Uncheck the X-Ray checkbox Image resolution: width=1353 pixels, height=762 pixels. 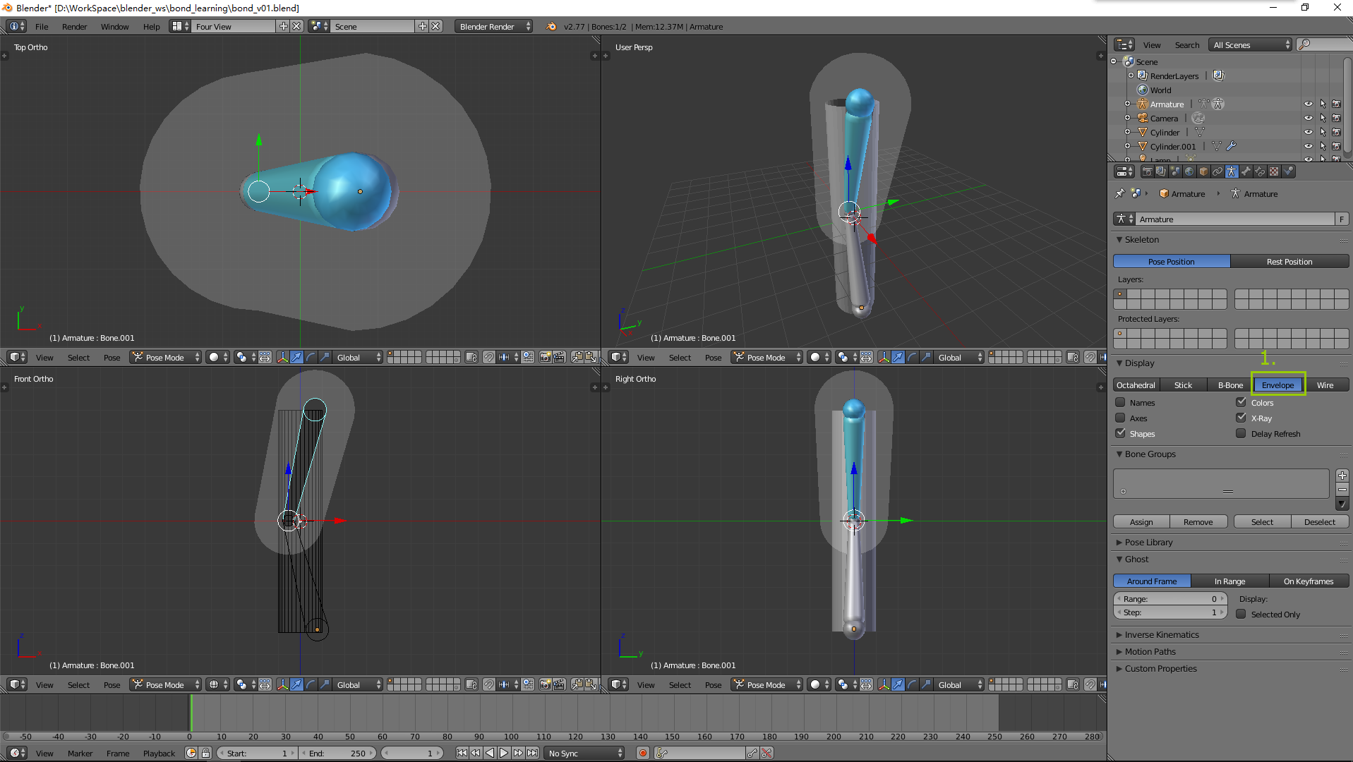tap(1241, 418)
